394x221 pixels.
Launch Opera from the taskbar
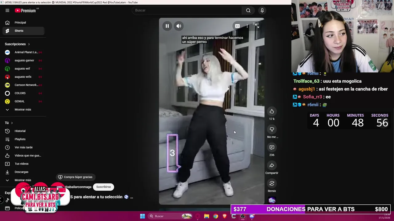pos(197,216)
